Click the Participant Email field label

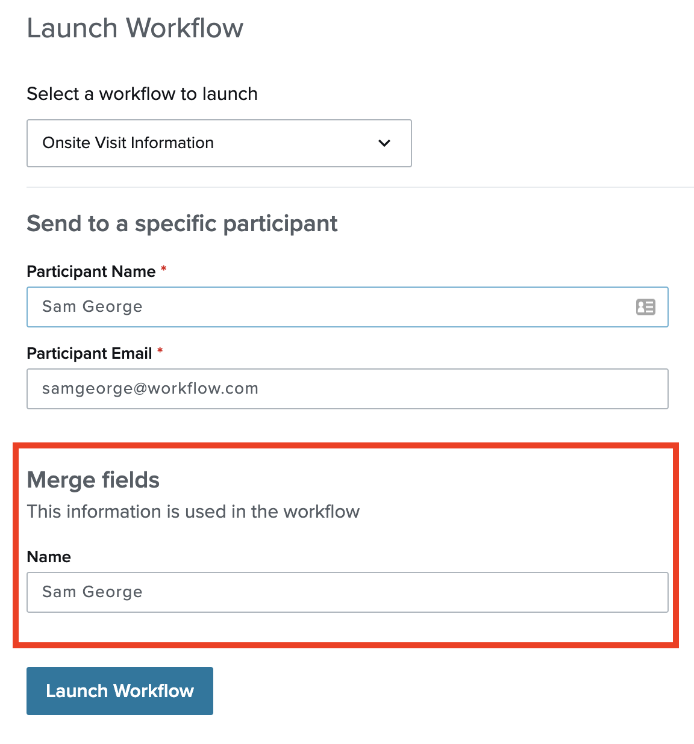(x=89, y=353)
